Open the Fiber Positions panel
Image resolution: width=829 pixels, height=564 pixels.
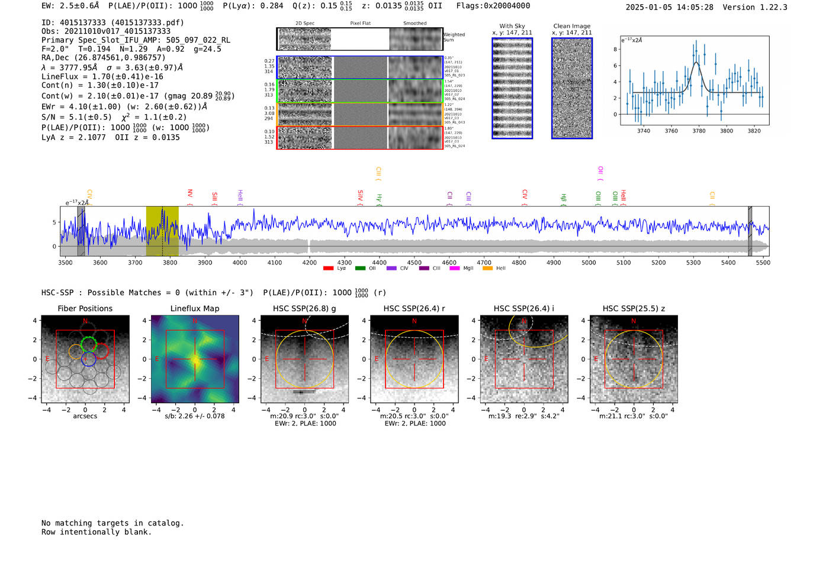pyautogui.click(x=85, y=359)
